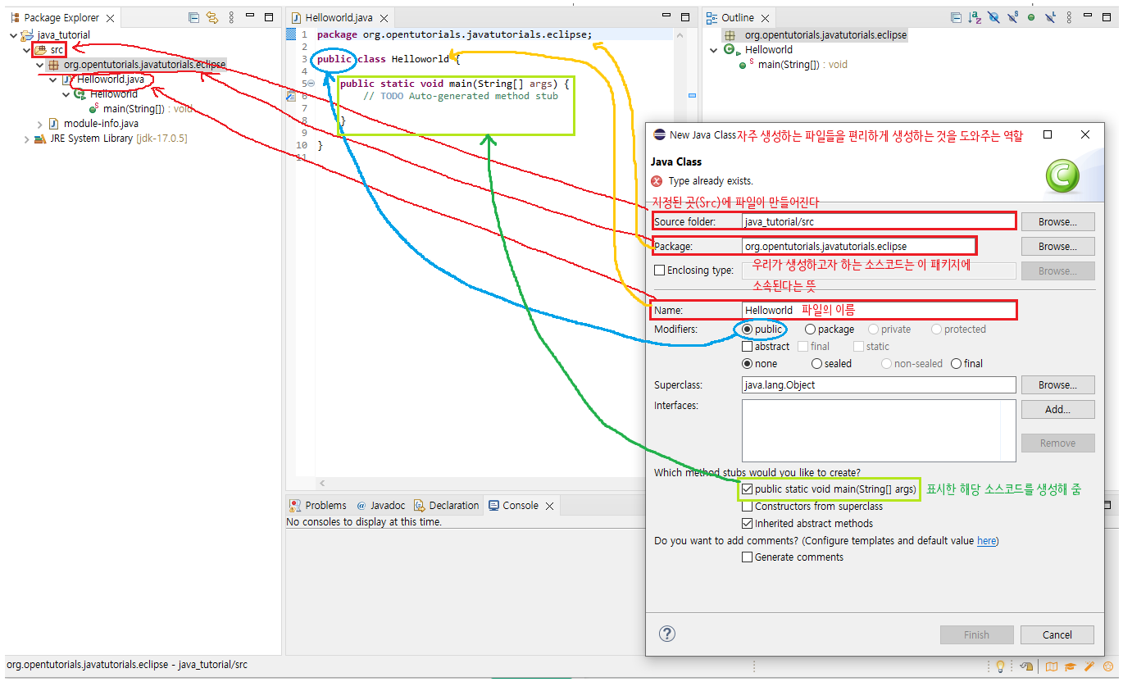This screenshot has width=1123, height=682.
Task: Enable the abstract modifier checkbox
Action: [747, 347]
